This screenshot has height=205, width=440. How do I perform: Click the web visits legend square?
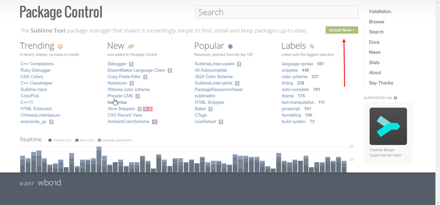coord(77,140)
